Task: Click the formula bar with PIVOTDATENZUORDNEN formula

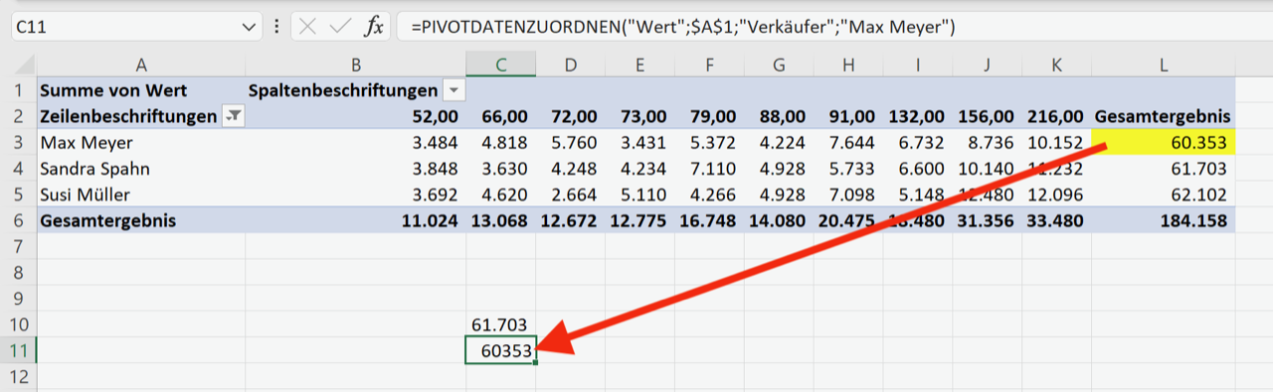Action: click(832, 27)
